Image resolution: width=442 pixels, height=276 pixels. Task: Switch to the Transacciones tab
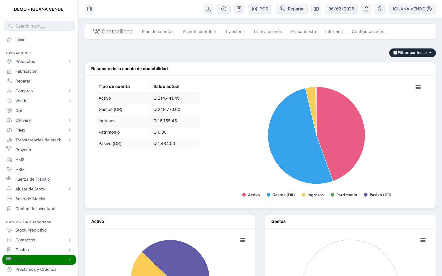point(267,32)
